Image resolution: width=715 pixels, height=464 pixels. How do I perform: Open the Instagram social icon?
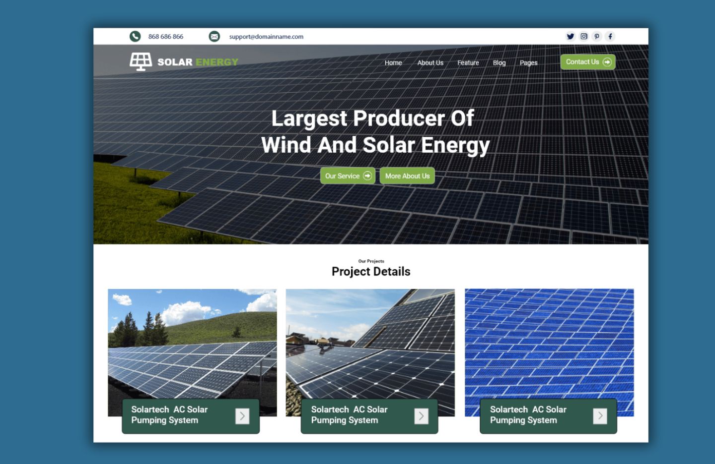[584, 36]
